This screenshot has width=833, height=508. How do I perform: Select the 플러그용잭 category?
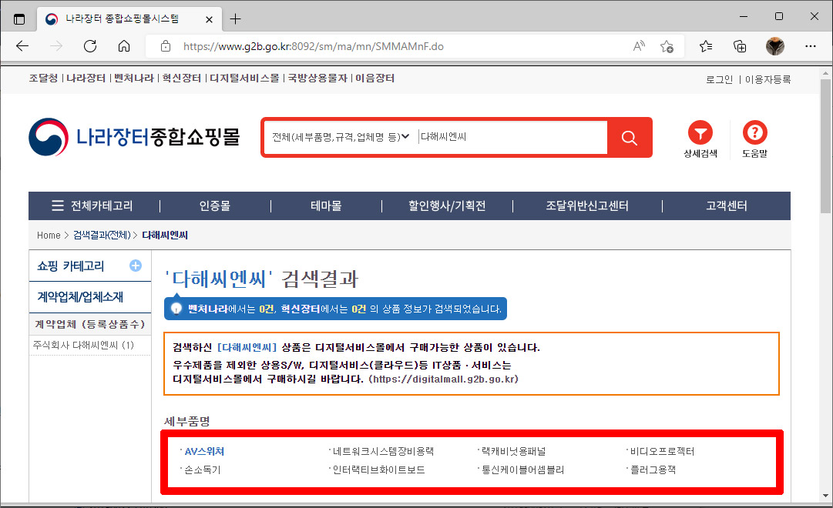coord(653,470)
